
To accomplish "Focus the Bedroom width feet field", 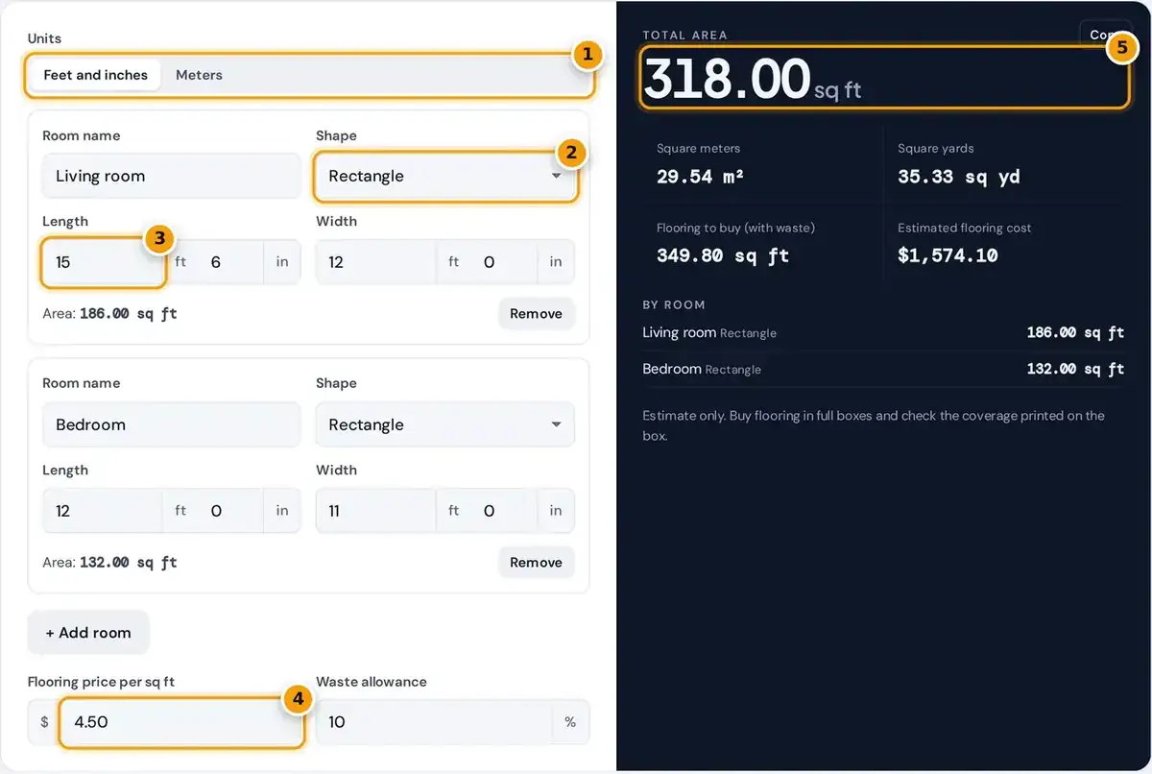I will tap(376, 511).
